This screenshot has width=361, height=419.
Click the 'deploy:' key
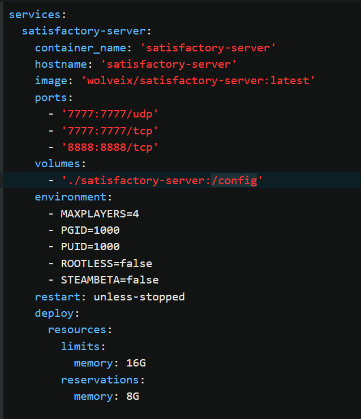tap(57, 313)
